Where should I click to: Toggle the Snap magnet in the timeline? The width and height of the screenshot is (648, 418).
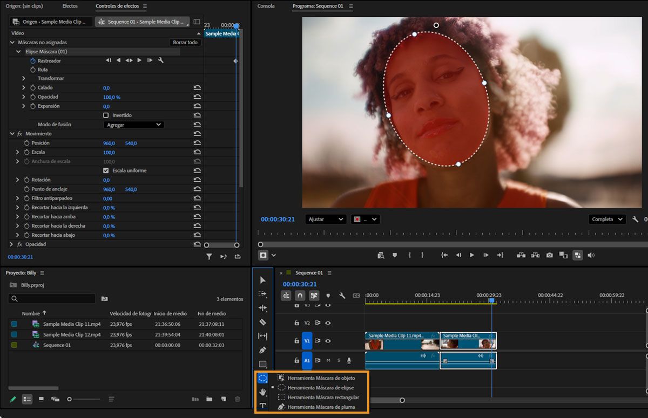click(x=300, y=296)
